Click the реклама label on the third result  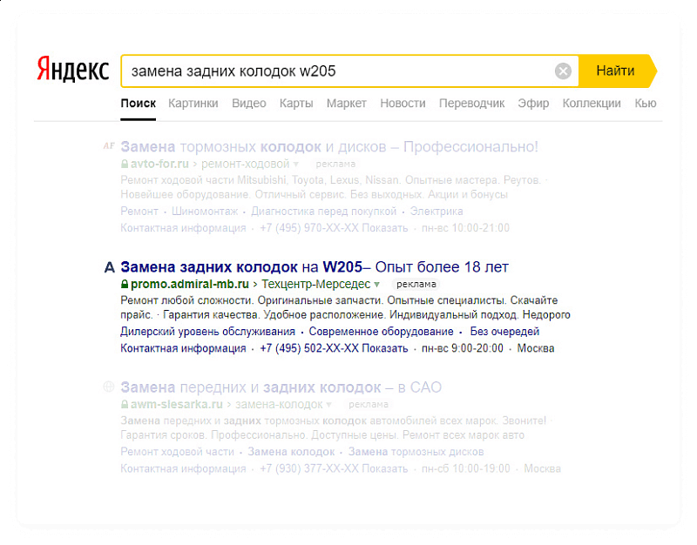point(369,403)
